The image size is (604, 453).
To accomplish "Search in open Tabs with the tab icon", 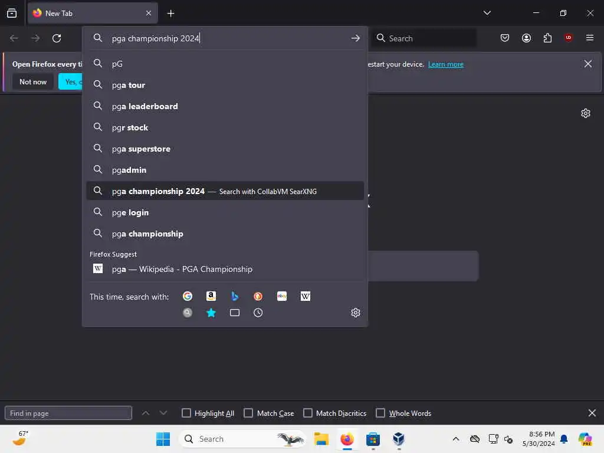I will (235, 313).
